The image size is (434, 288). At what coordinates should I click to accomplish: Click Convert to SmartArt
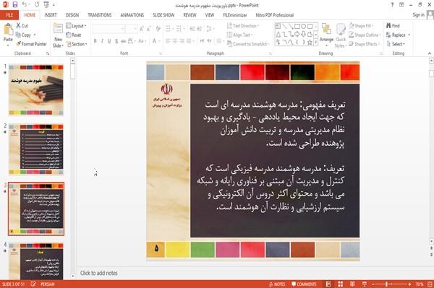click(x=248, y=44)
